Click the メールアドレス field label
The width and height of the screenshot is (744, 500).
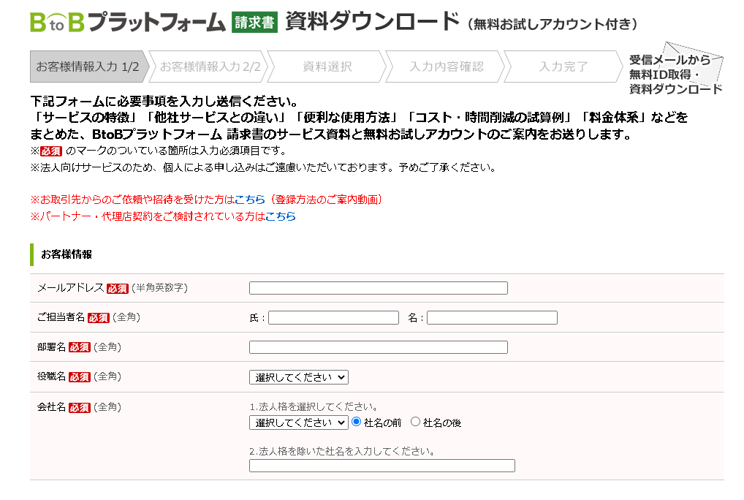pyautogui.click(x=71, y=287)
